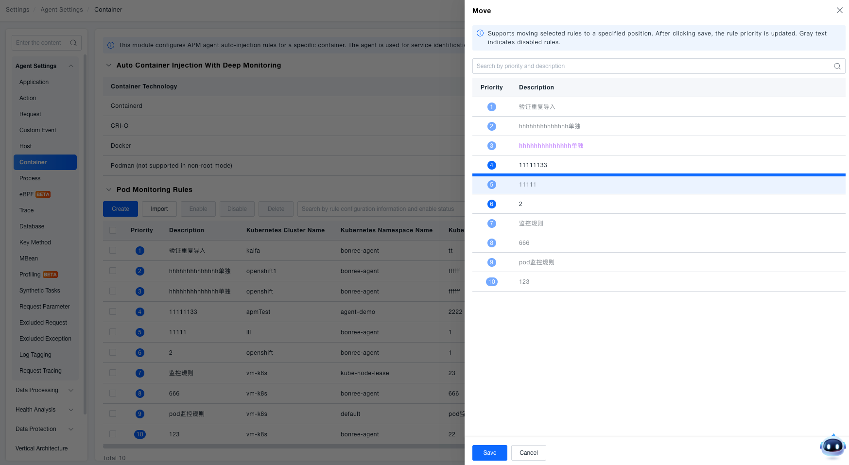Check the box for the pod监控规则 rule row
The image size is (849, 465).
[113, 413]
